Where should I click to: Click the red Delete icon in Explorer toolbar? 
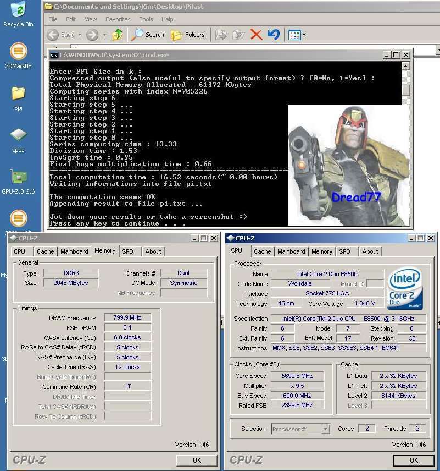point(256,35)
